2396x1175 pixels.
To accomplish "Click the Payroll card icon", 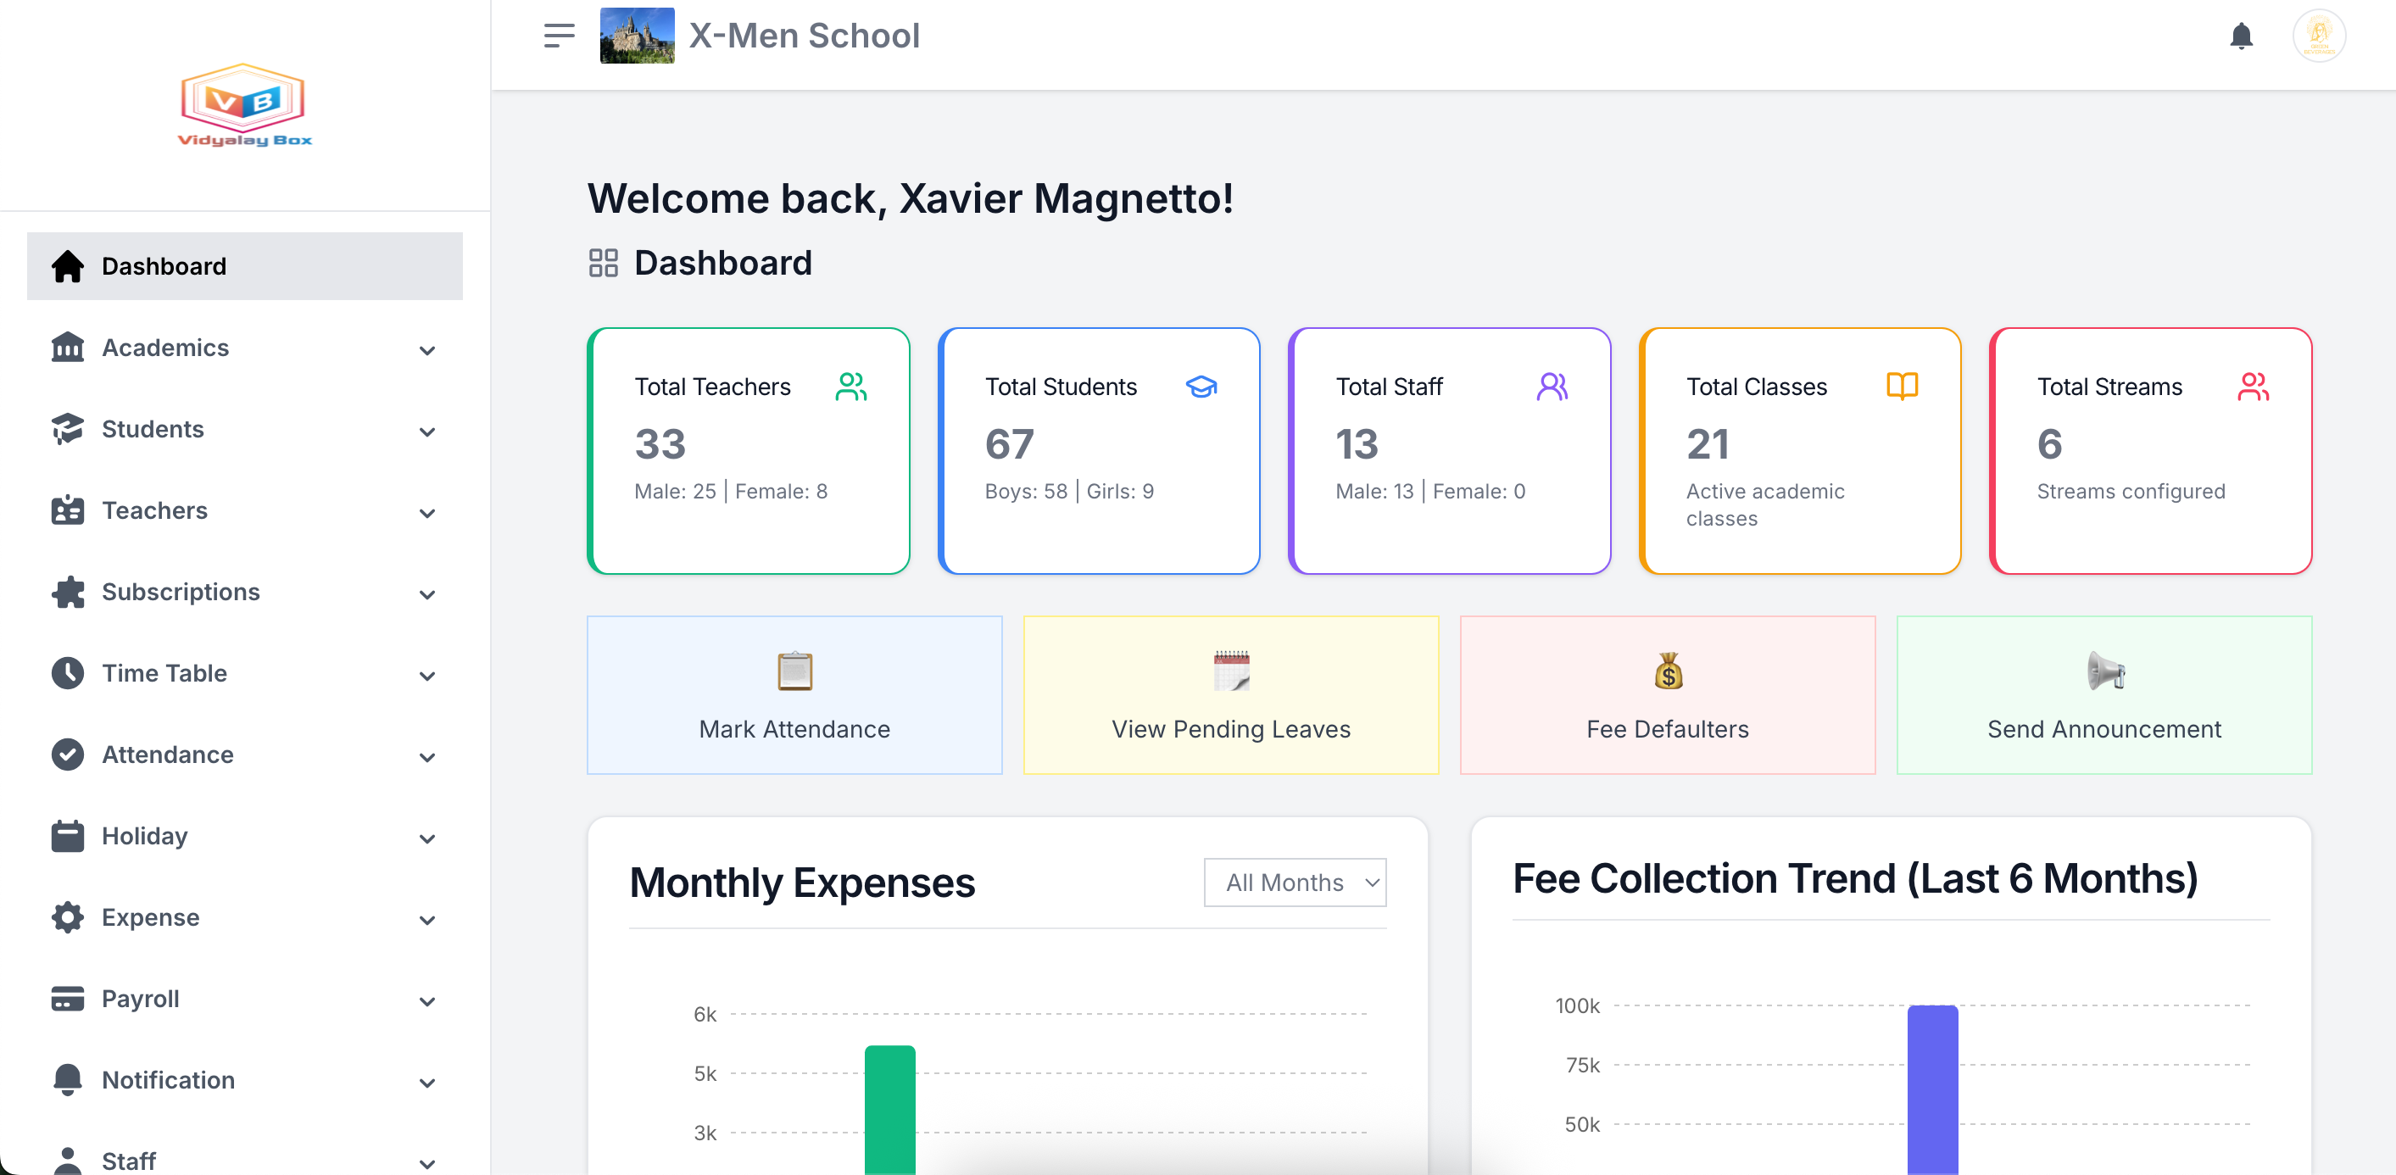I will click(68, 998).
